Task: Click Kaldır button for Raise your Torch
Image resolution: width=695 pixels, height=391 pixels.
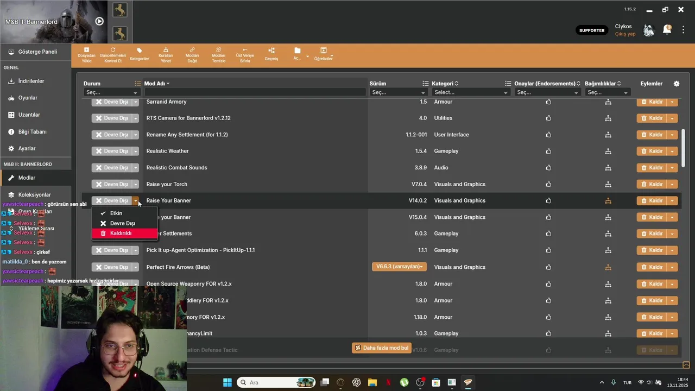Action: [652, 184]
